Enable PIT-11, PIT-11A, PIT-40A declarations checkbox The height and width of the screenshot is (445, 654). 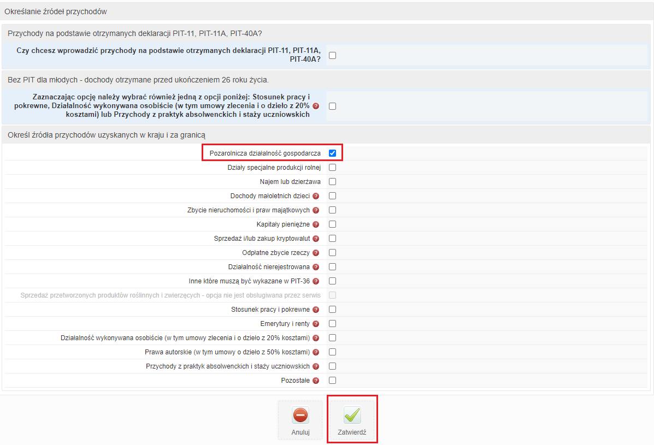coord(332,55)
